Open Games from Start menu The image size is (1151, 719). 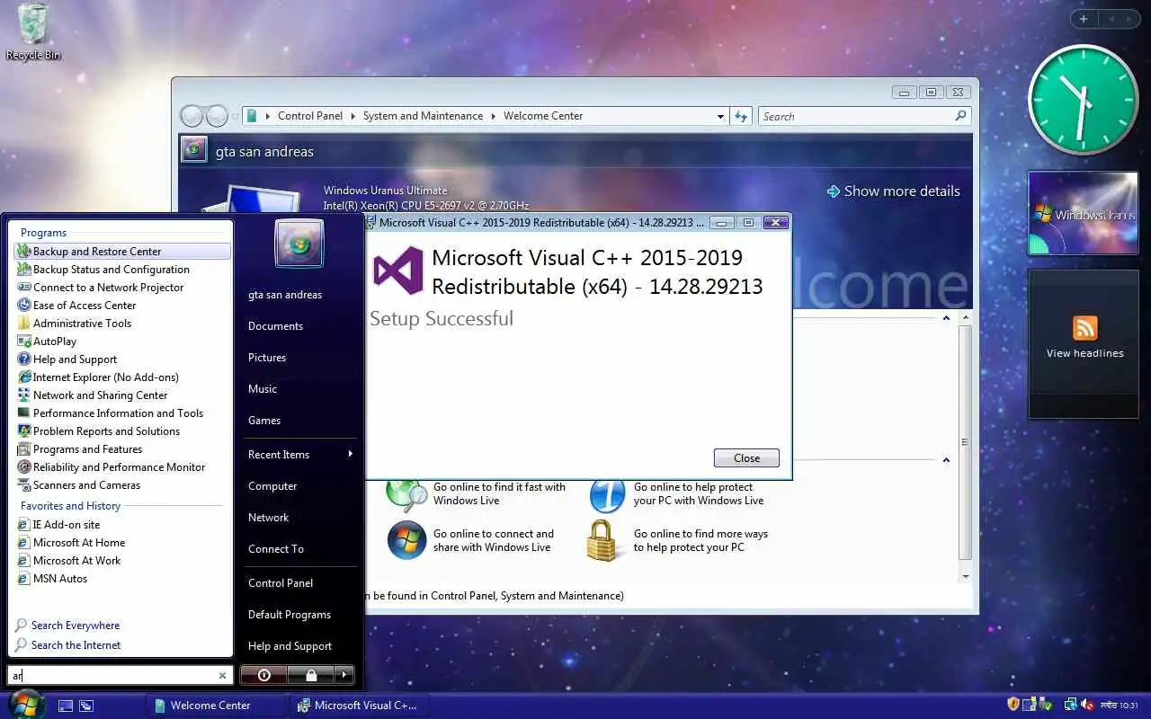coord(264,421)
